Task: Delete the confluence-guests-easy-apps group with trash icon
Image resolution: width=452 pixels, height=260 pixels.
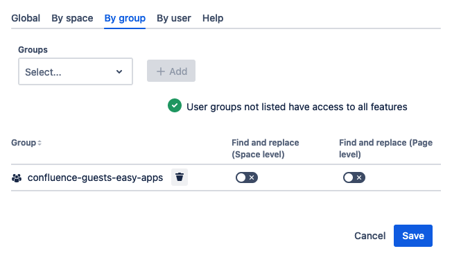Action: [180, 177]
